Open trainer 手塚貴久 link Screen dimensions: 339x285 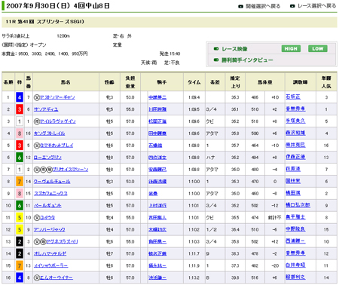pos(295,121)
